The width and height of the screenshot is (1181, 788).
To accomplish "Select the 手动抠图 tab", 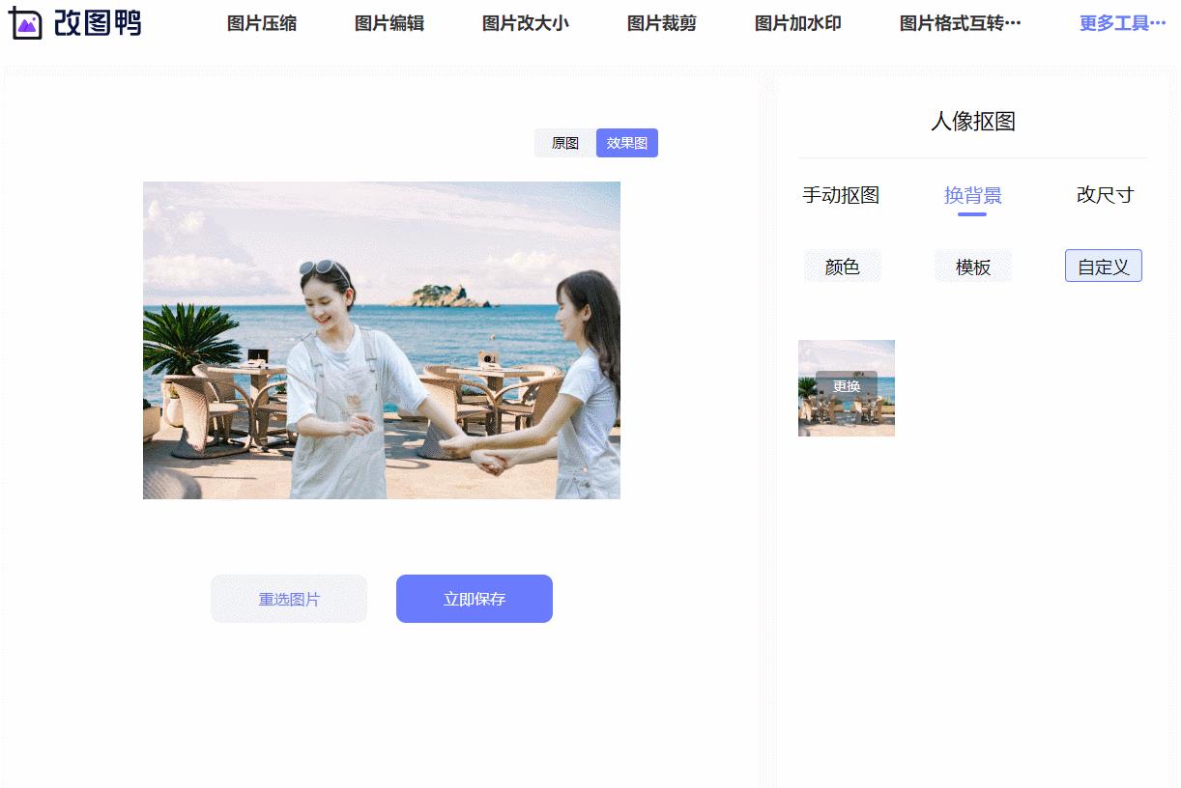I will click(843, 195).
